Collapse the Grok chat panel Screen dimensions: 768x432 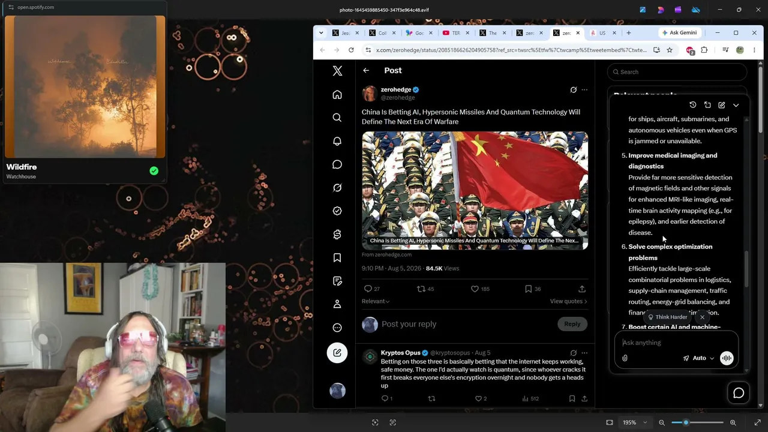736,105
